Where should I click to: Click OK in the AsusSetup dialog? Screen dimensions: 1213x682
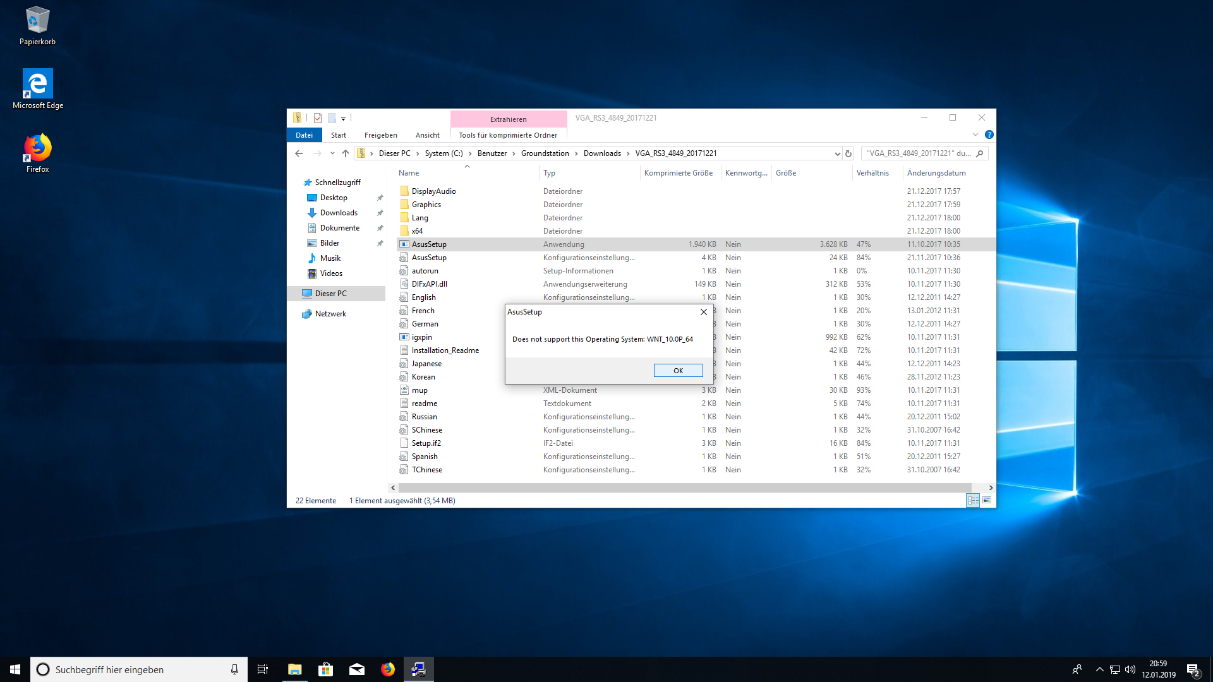(678, 371)
